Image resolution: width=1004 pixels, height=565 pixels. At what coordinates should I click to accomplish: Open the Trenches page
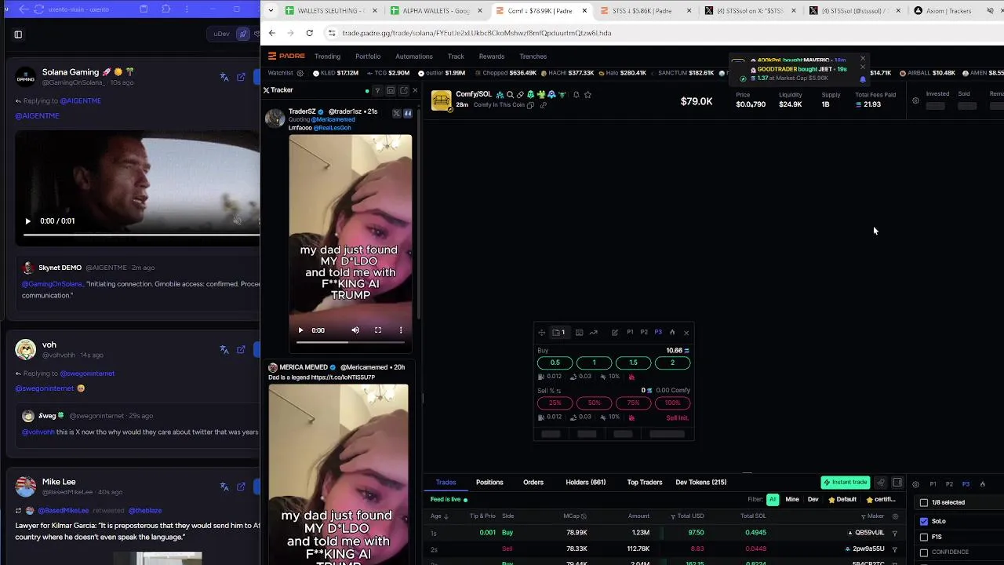click(x=533, y=56)
